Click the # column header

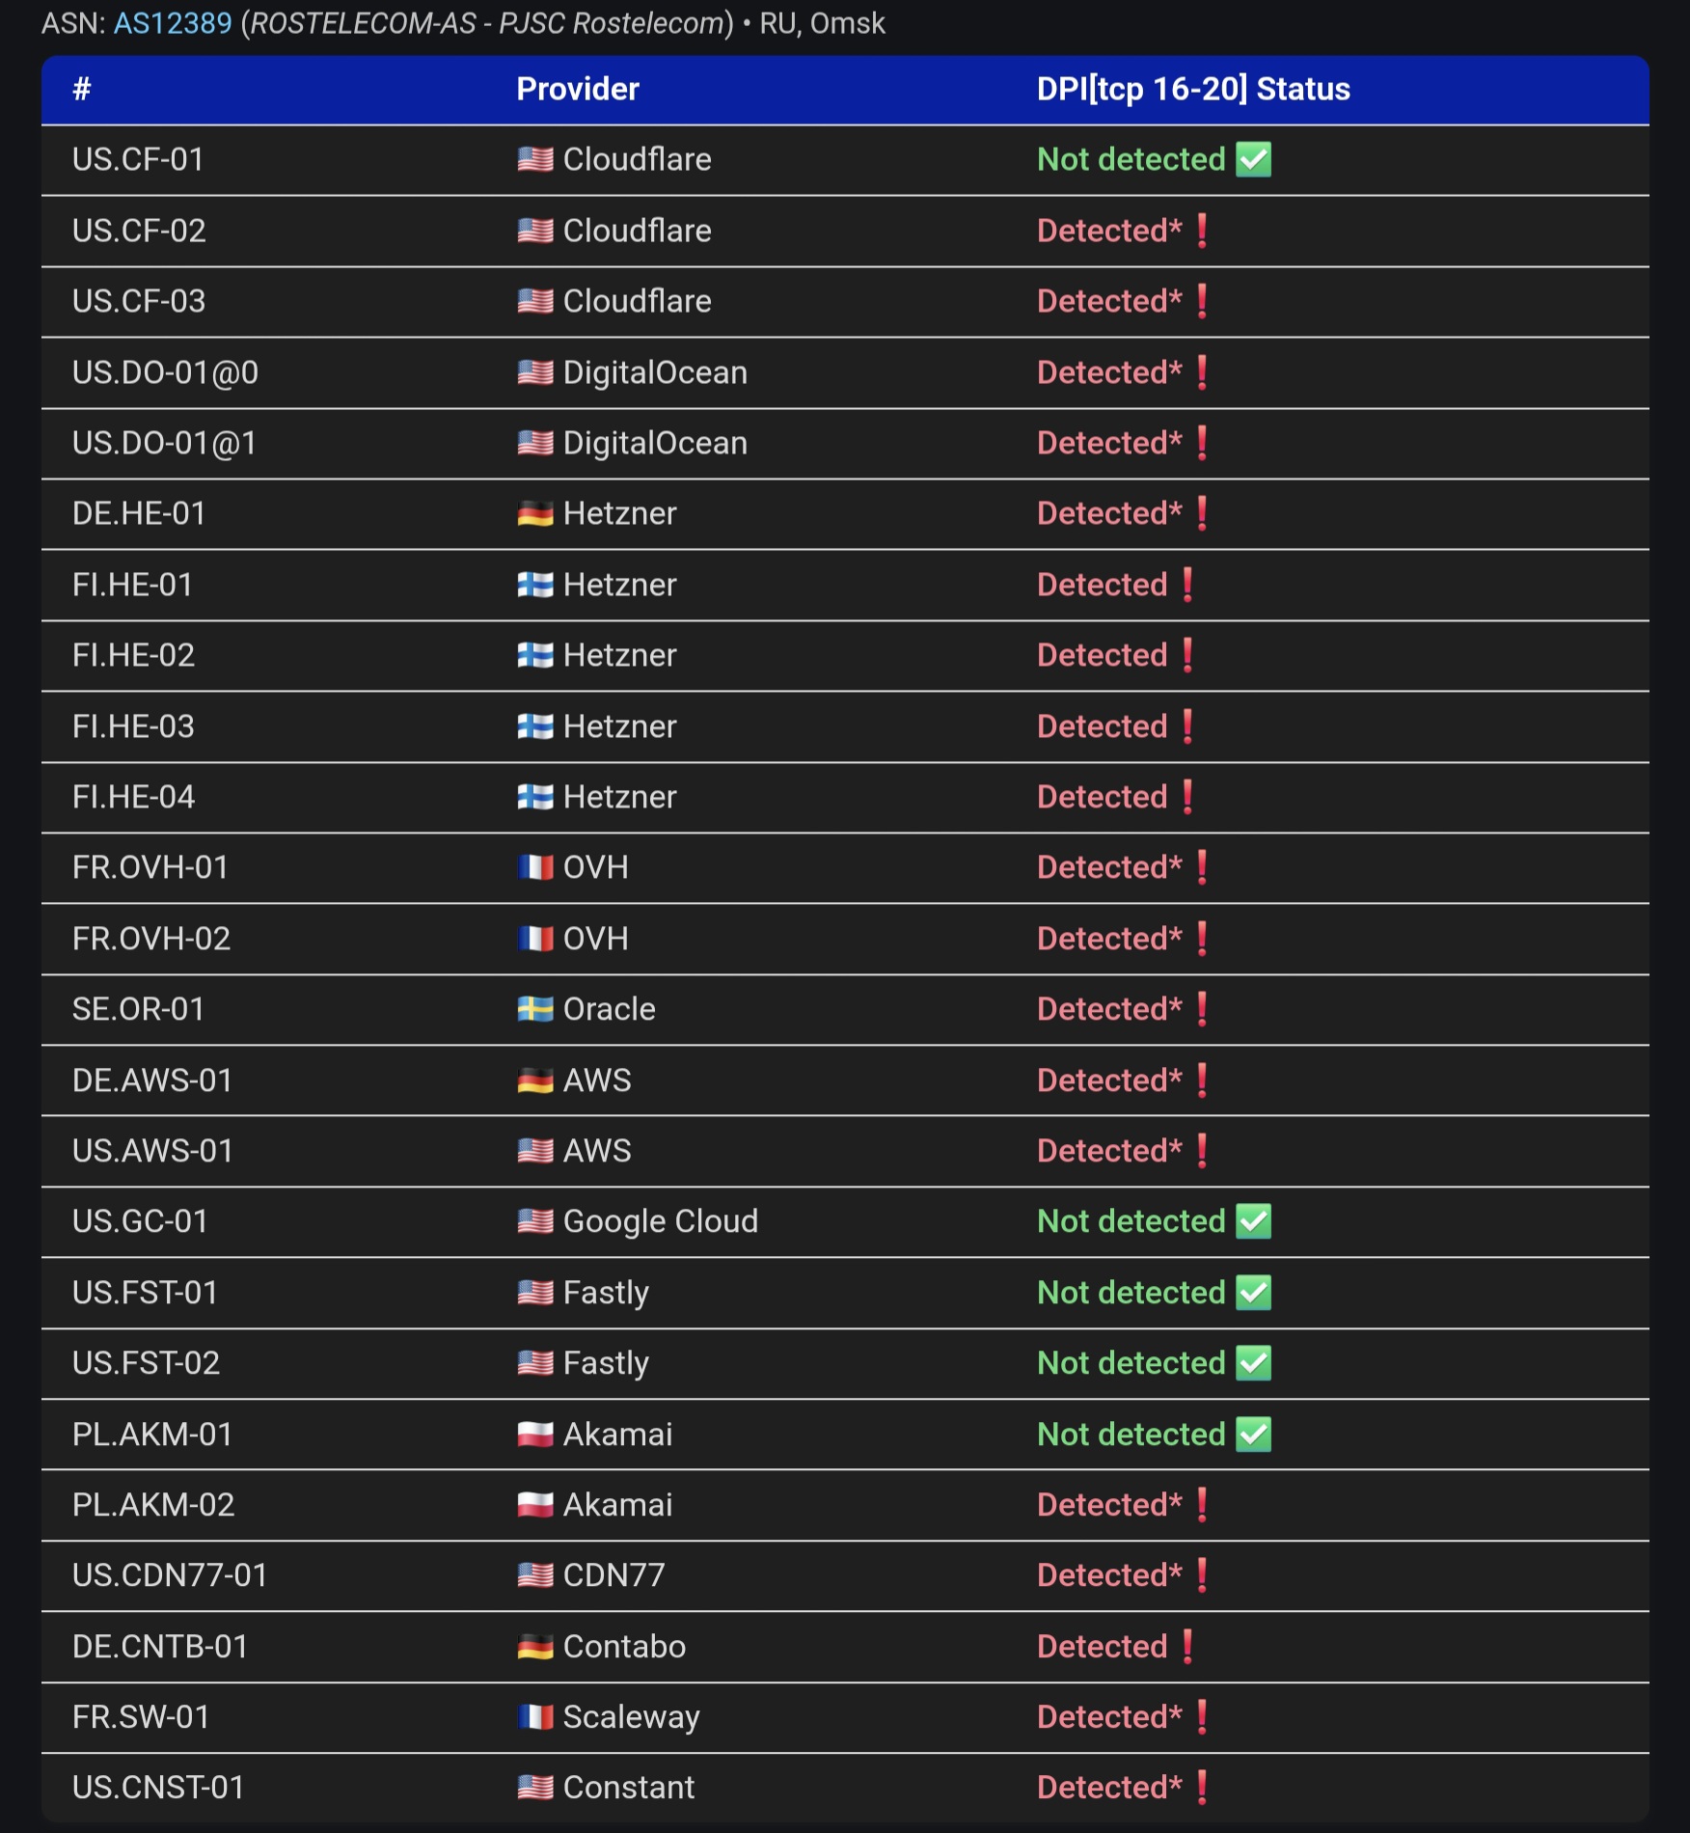coord(82,89)
